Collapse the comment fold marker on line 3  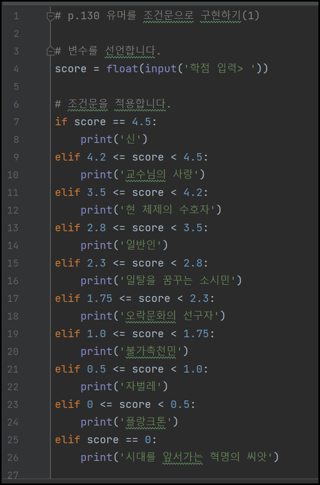pyautogui.click(x=50, y=51)
